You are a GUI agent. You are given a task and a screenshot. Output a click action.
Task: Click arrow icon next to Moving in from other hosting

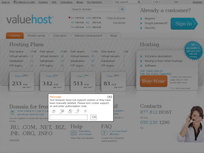point(141,61)
